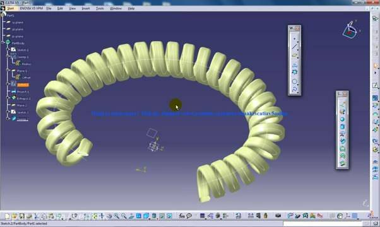Click the Rotate icon
This screenshot has height=227, width=380.
pos(109,216)
